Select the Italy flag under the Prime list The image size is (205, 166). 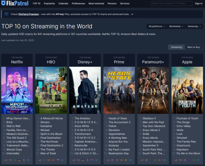pos(126,160)
